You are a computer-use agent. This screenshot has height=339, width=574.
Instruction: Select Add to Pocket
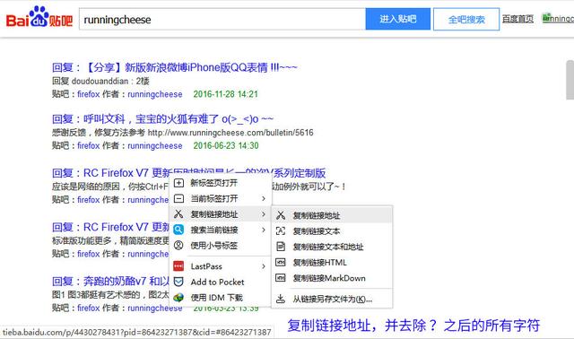tap(220, 282)
